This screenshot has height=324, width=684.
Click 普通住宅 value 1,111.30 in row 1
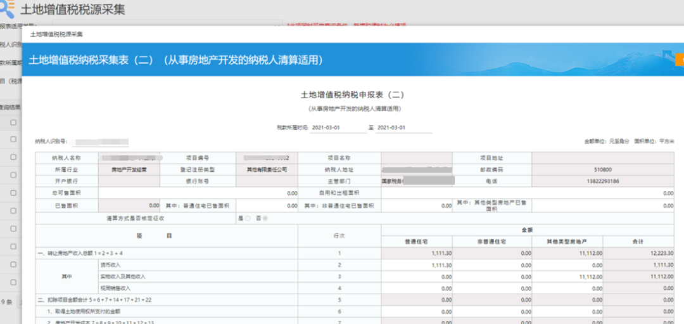(417, 253)
